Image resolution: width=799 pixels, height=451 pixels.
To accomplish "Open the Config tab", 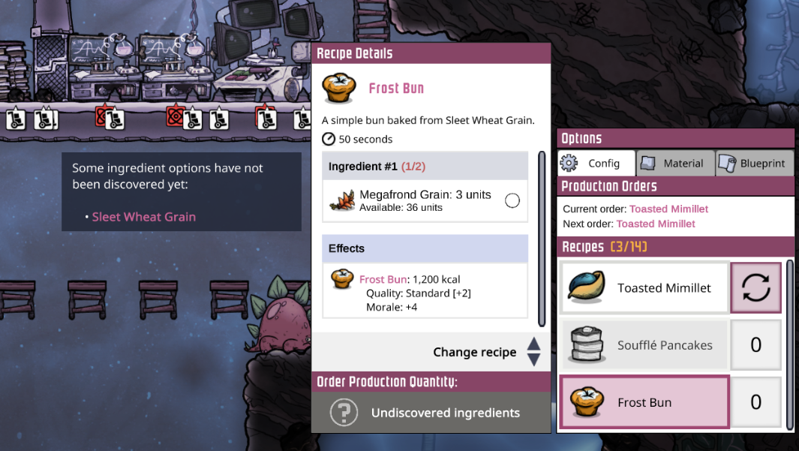I will point(596,163).
